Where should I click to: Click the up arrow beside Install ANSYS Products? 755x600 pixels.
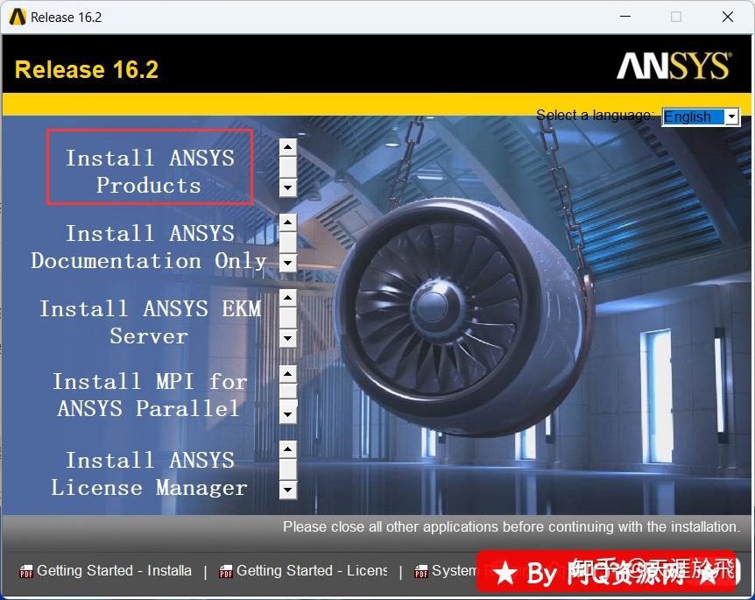[x=287, y=146]
